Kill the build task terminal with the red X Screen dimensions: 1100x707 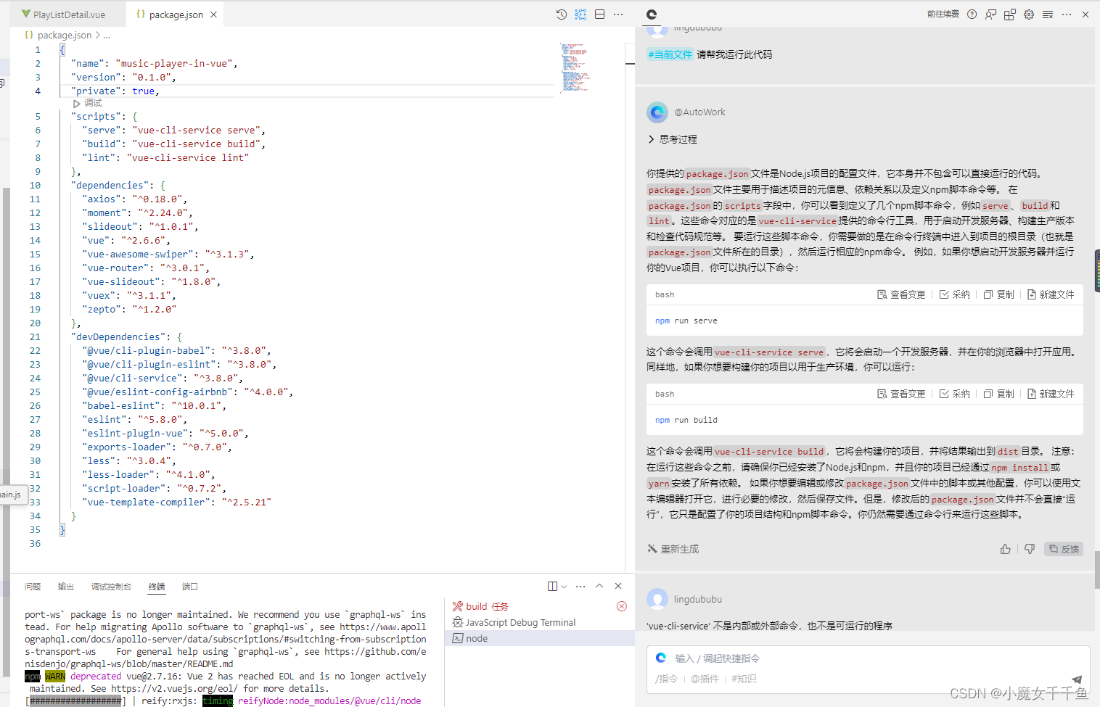click(x=622, y=606)
